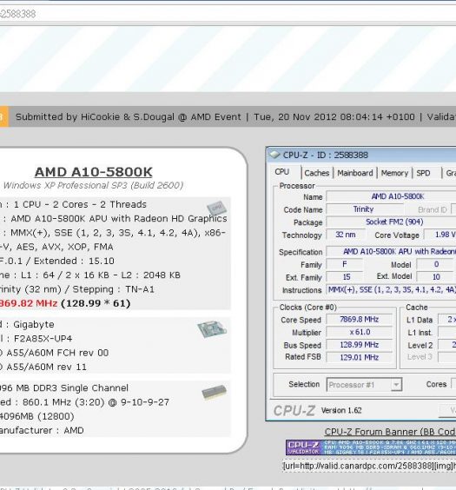Click the AMD A10-5800K heading link

(x=94, y=172)
